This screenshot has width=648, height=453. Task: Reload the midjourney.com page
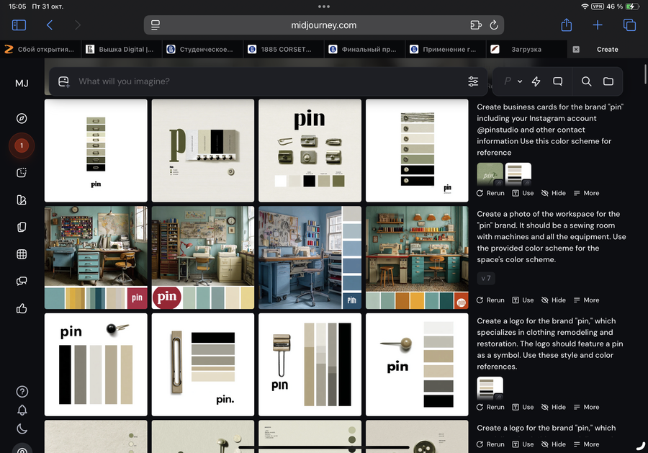(494, 25)
